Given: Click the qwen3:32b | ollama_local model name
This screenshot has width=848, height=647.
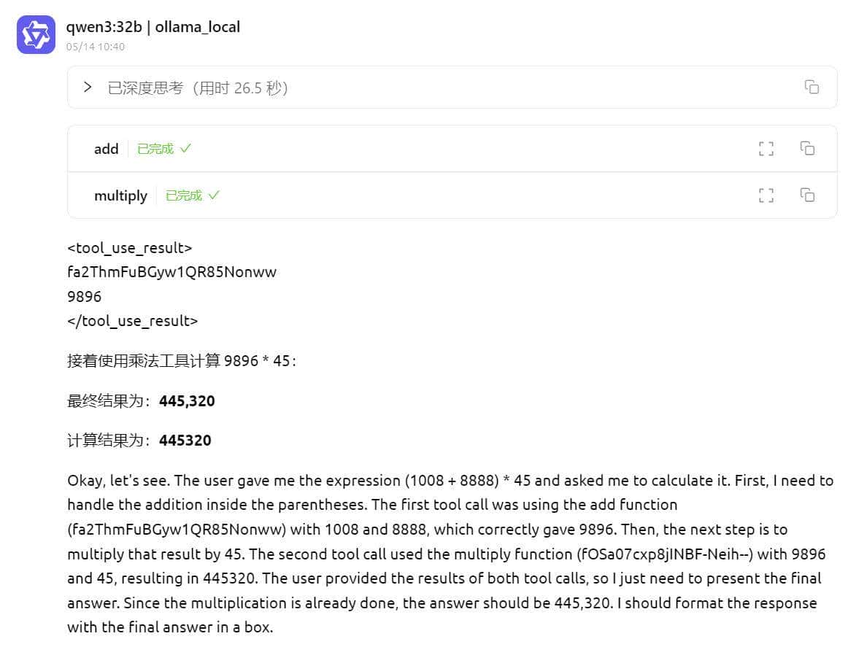Looking at the screenshot, I should (x=153, y=27).
